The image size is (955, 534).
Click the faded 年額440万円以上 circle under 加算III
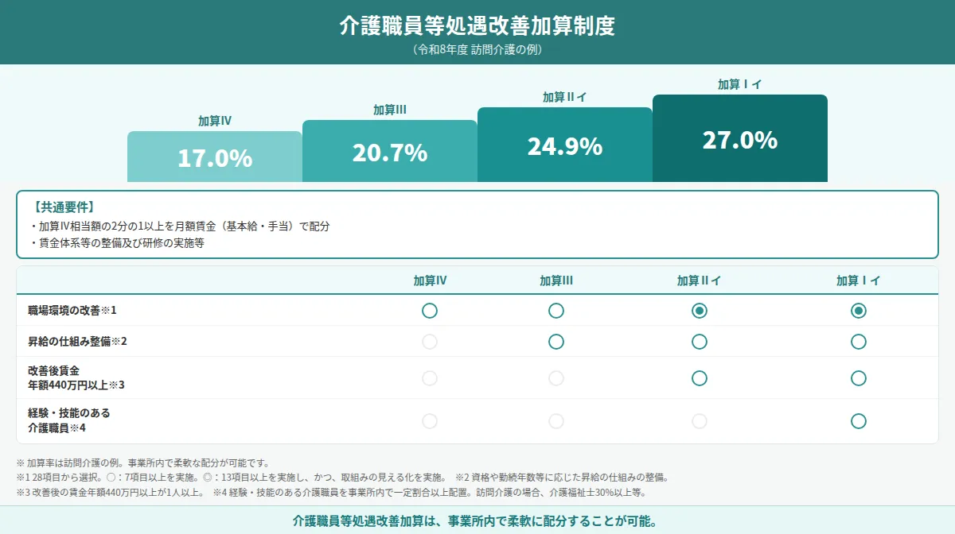[x=556, y=378]
